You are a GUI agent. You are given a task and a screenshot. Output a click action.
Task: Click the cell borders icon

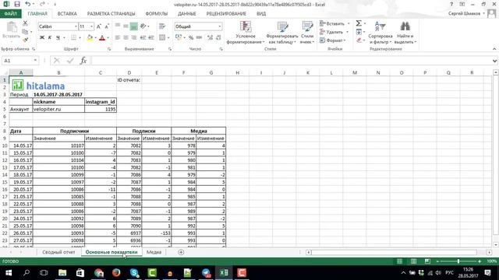tap(73, 37)
